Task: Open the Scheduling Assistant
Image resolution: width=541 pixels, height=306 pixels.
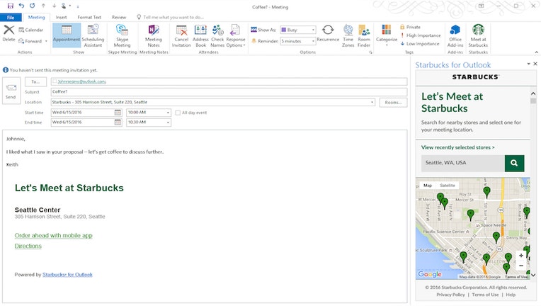Action: (93, 35)
